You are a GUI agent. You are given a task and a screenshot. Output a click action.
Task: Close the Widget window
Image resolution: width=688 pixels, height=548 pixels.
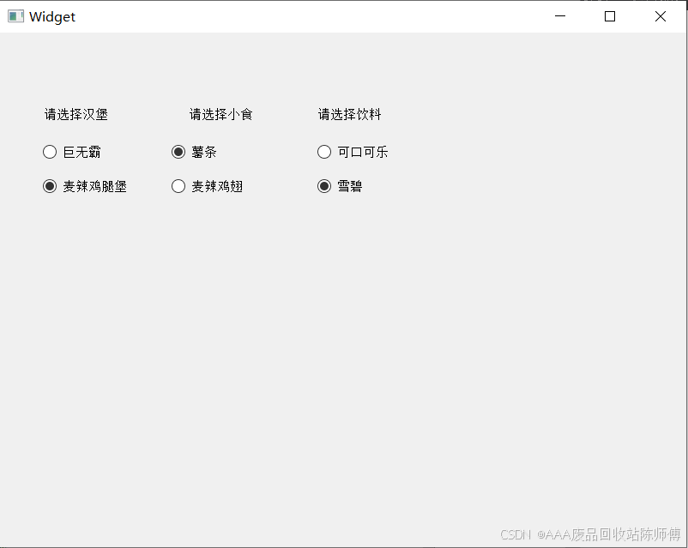coord(661,16)
